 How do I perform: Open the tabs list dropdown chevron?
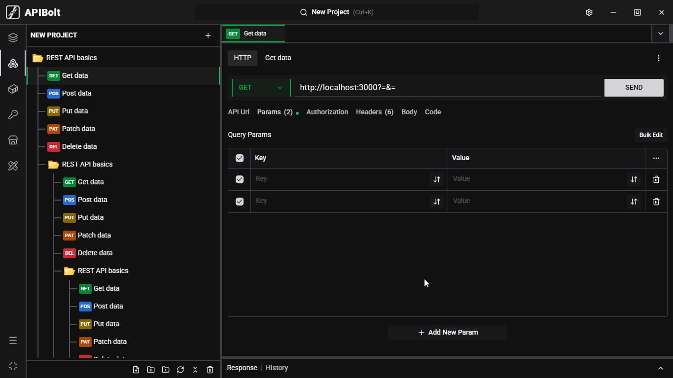[x=660, y=34]
